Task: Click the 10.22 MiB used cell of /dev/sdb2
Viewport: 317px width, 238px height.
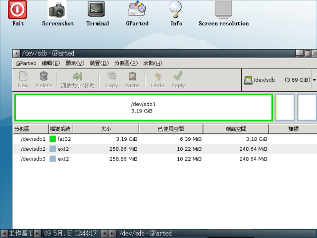Action: tap(189, 149)
